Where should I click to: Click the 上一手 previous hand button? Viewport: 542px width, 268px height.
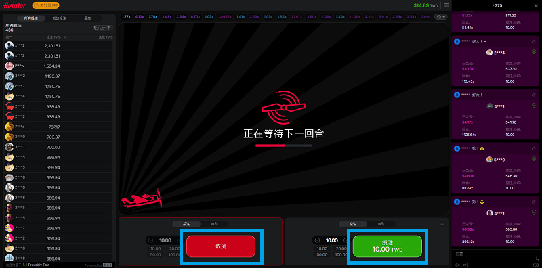coord(103,28)
